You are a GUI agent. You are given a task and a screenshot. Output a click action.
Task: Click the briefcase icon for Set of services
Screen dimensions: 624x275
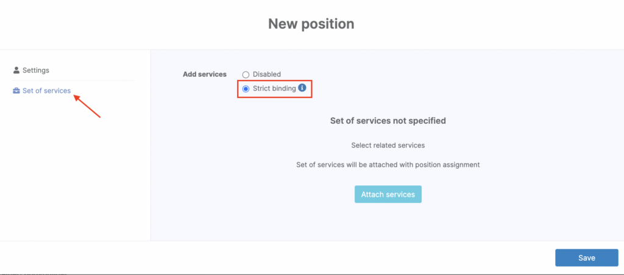pos(16,91)
